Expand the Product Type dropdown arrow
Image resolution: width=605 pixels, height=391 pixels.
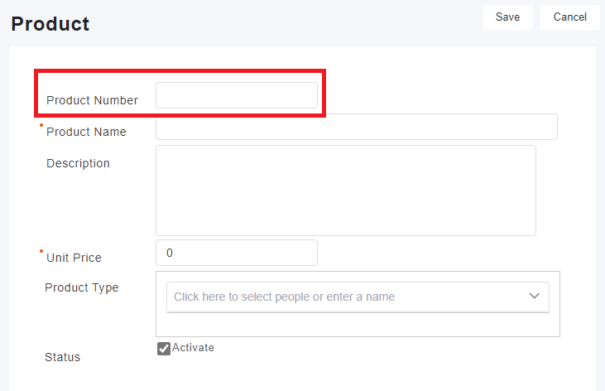(x=534, y=296)
